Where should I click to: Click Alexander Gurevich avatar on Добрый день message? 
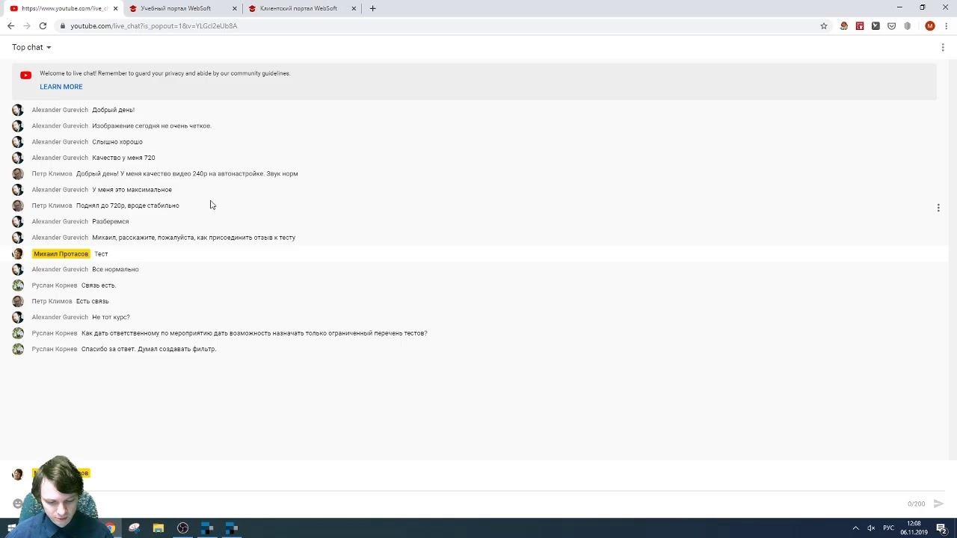[x=18, y=110]
